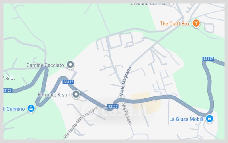
Task: Open The Craft Box label
Action: [x=175, y=24]
